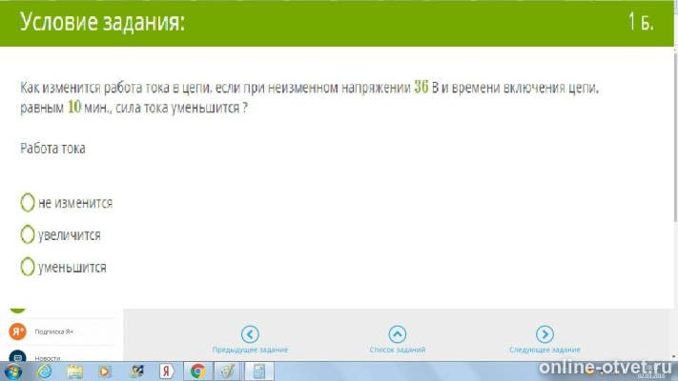Screen dimensions: 678x381
Task: Open File Explorer from the taskbar
Action: 74,371
